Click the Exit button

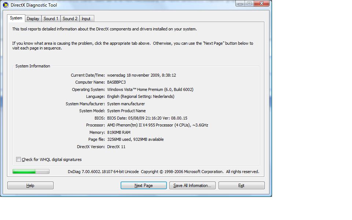pos(242,186)
